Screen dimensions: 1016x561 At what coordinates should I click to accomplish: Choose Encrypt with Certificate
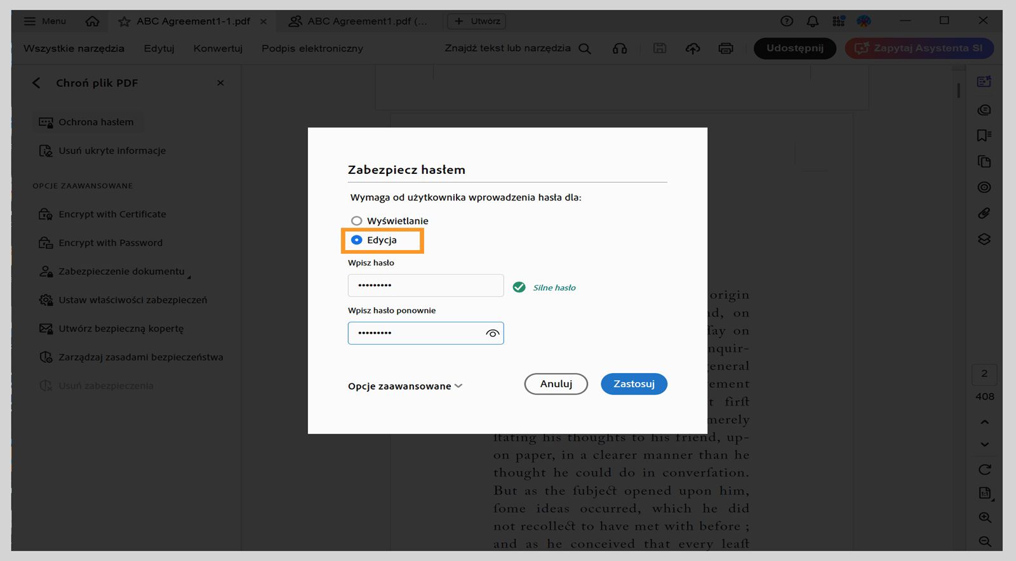click(102, 214)
